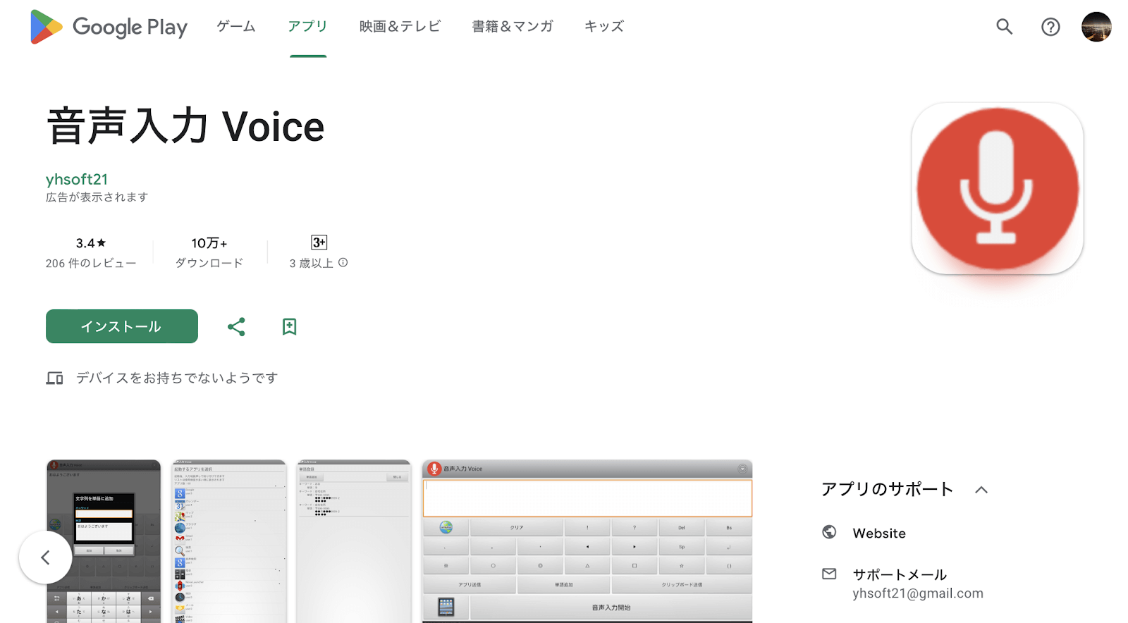Image resolution: width=1128 pixels, height=623 pixels.
Task: Open the account profile avatar
Action: coord(1096,27)
